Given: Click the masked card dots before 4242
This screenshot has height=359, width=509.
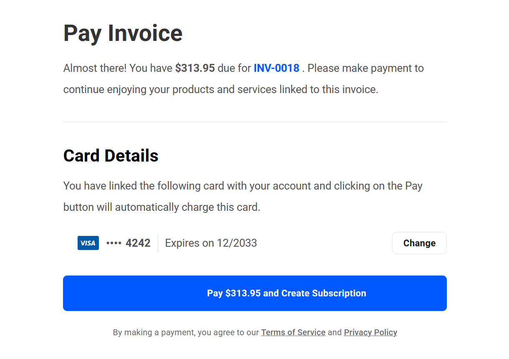Looking at the screenshot, I should pos(113,243).
